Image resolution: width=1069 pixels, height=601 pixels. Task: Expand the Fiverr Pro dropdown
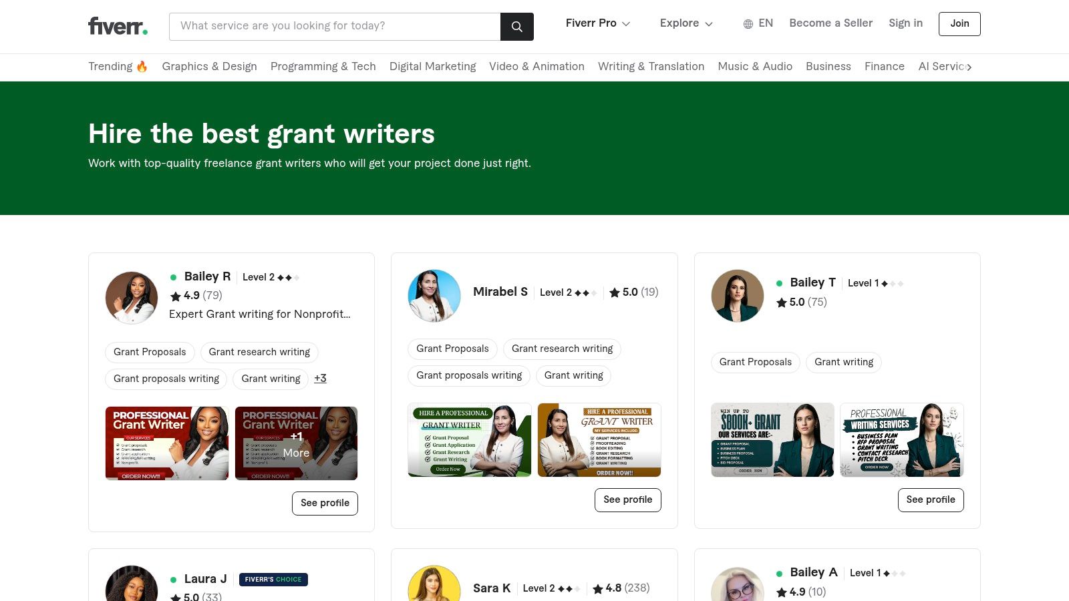598,23
